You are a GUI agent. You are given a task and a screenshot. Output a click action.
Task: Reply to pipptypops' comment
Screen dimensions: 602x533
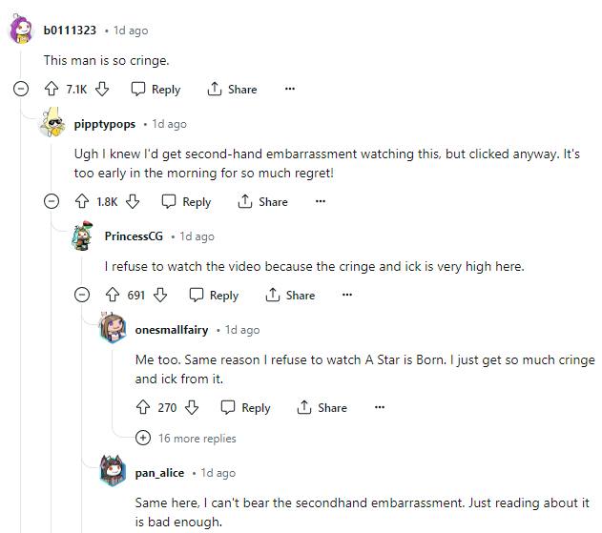click(186, 201)
